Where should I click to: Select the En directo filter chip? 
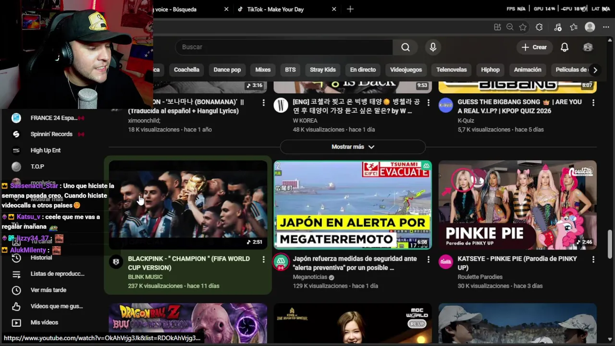pyautogui.click(x=363, y=70)
